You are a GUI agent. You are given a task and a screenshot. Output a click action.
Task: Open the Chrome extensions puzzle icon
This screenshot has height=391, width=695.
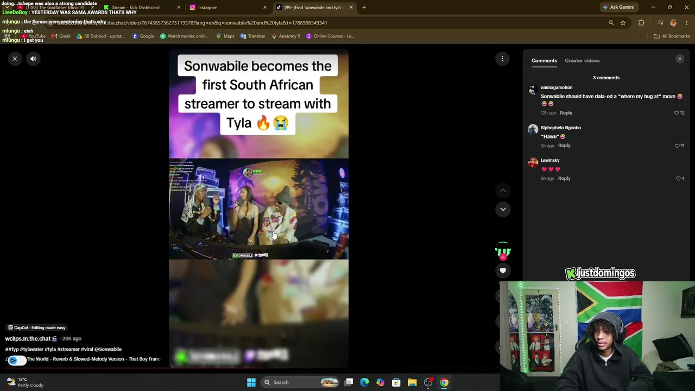pos(641,23)
